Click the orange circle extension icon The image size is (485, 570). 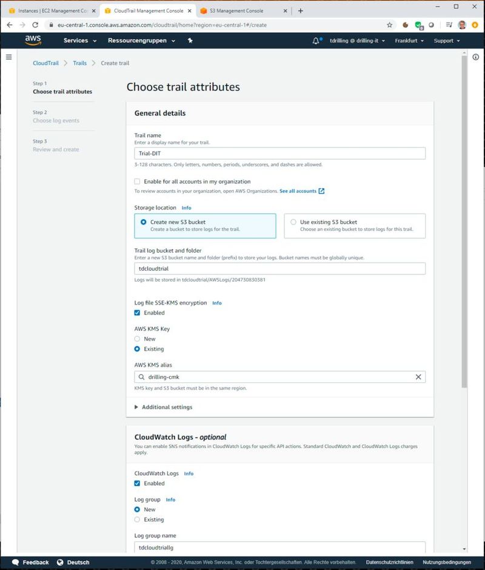tap(475, 25)
